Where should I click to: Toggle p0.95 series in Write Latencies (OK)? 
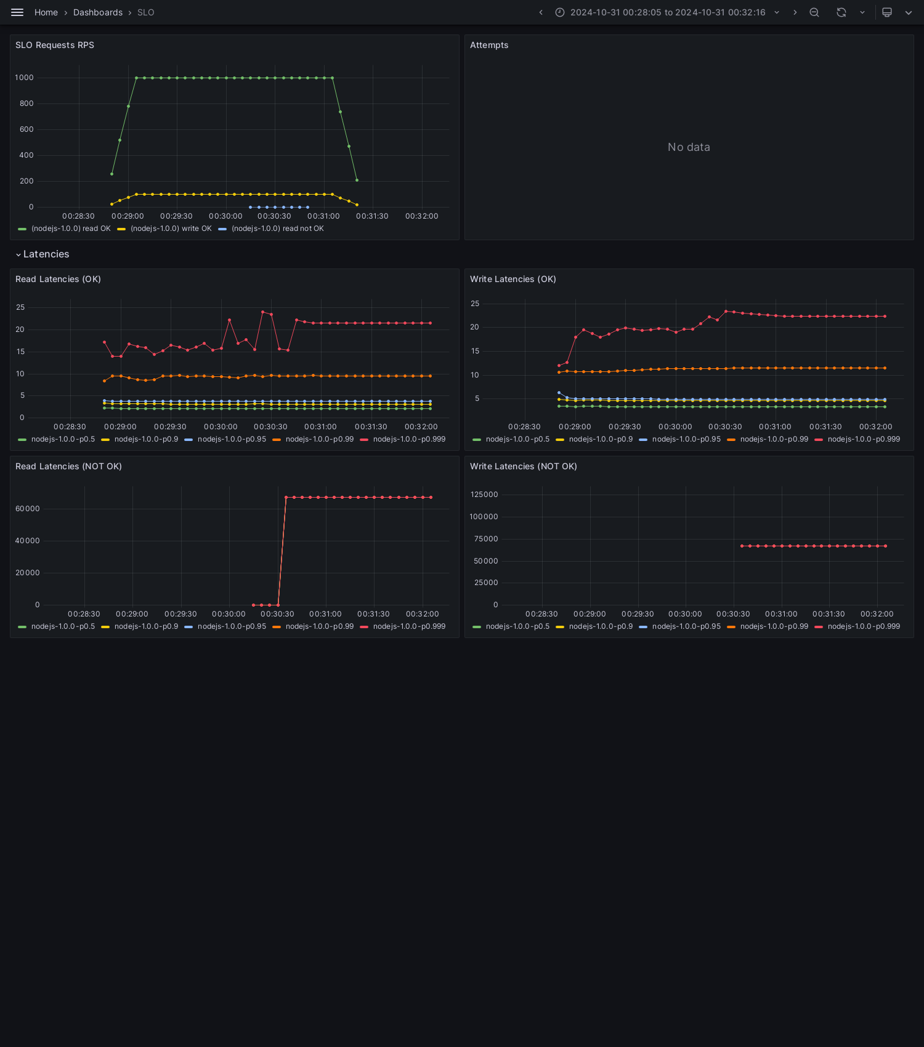pyautogui.click(x=686, y=439)
